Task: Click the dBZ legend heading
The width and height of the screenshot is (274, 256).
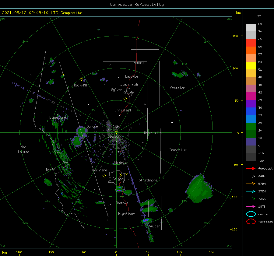Action: pyautogui.click(x=258, y=16)
